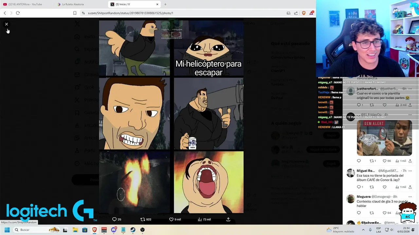This screenshot has height=235, width=419.
Task: Like Miguel Ro...'s comment
Action: tap(385, 187)
